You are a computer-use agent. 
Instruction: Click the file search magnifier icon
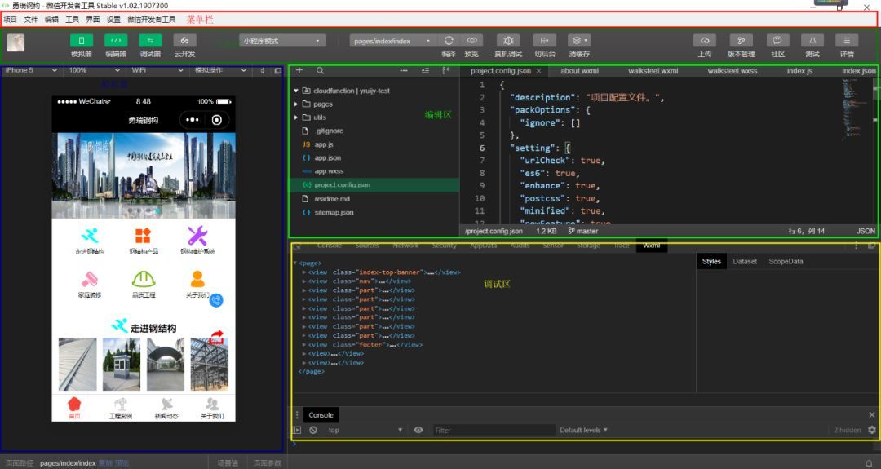point(320,71)
